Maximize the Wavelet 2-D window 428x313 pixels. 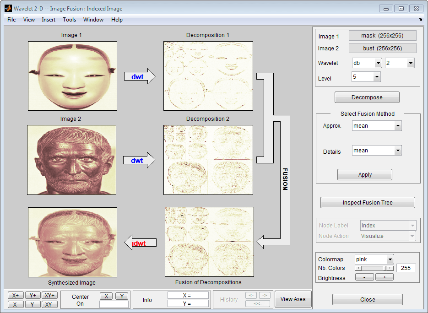tap(401, 8)
